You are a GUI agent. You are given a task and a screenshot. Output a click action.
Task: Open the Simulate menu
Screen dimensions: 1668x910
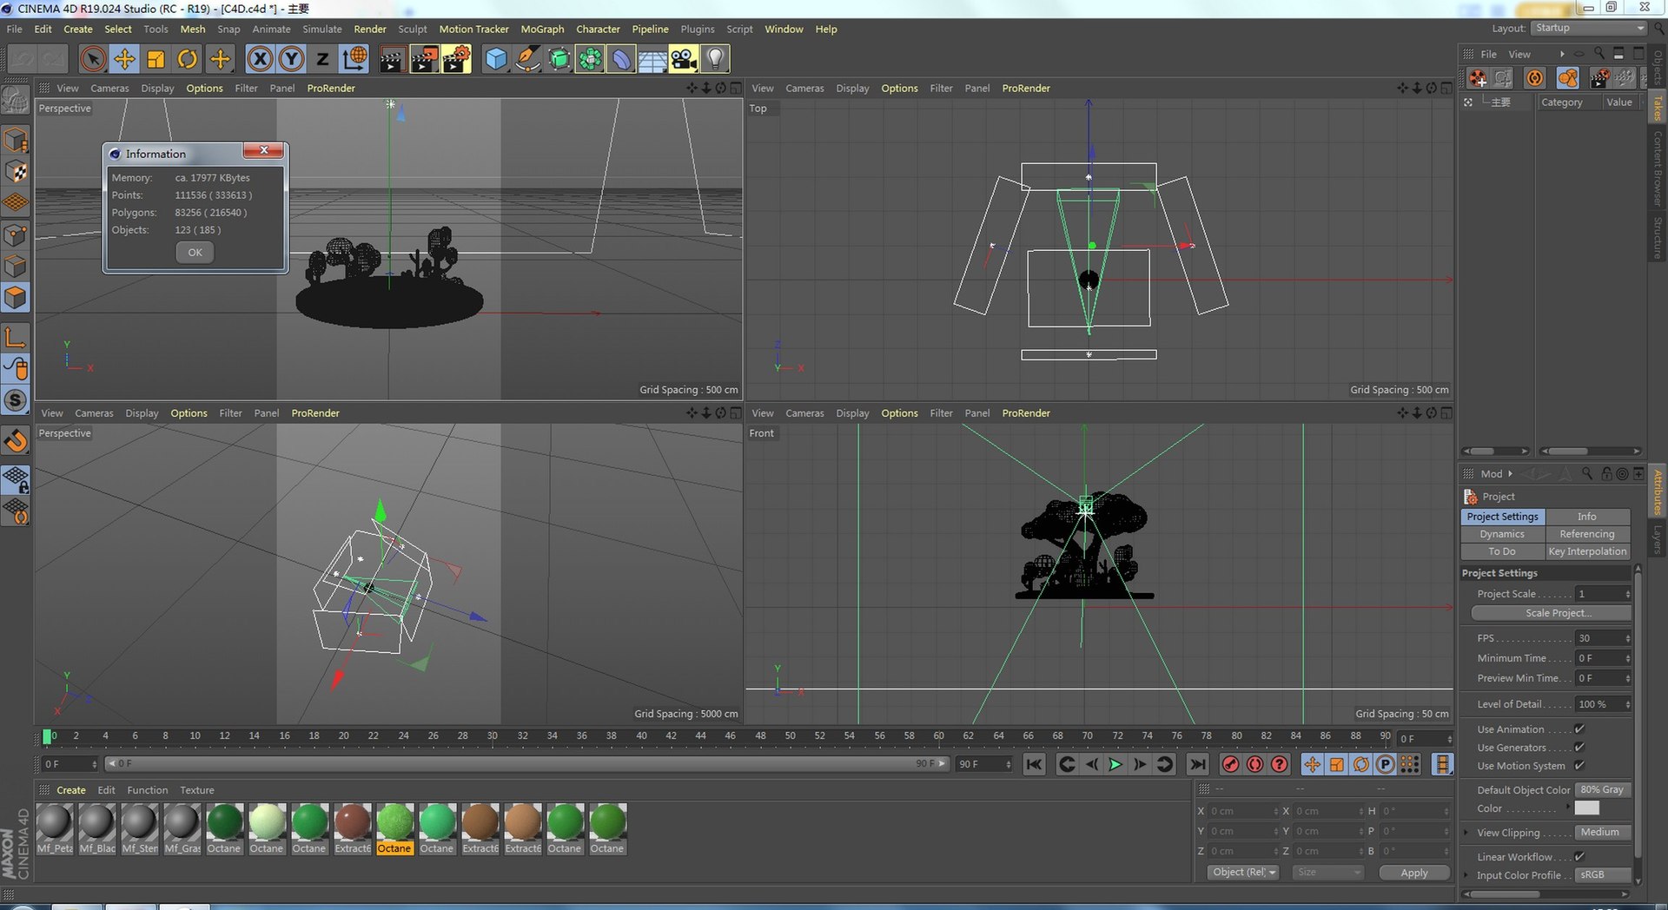pos(322,29)
